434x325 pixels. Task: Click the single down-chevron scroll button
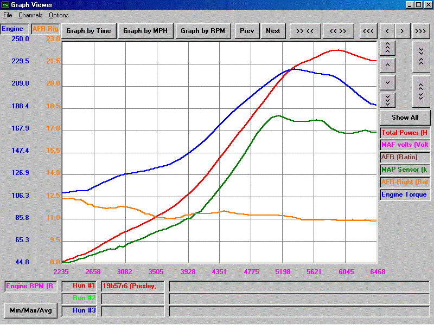tap(387, 83)
